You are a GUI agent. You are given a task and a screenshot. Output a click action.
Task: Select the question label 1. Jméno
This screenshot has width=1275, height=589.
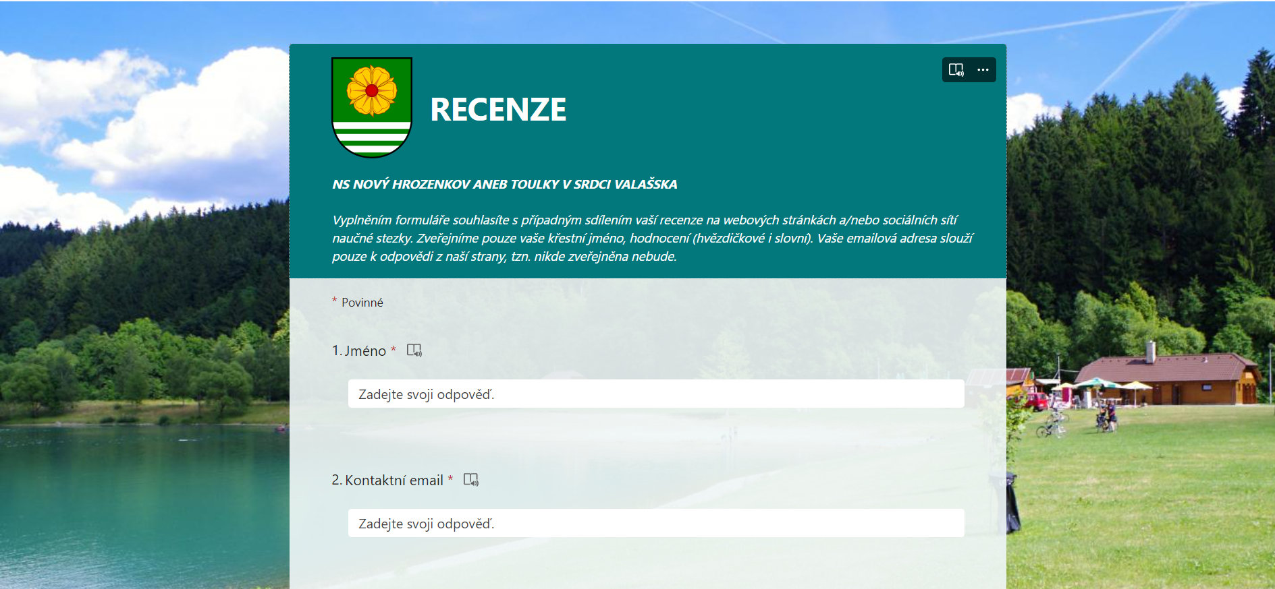click(359, 351)
